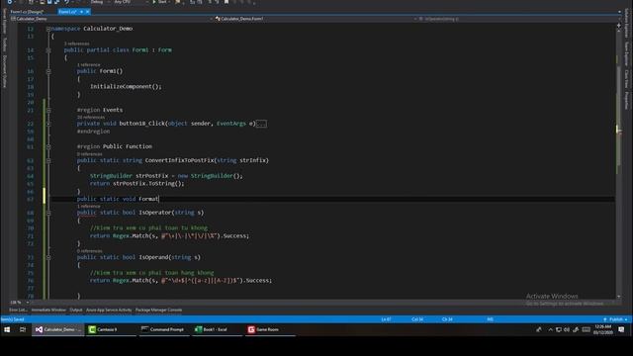
Task: Click the taskbar clock showing date
Action: pyautogui.click(x=603, y=329)
